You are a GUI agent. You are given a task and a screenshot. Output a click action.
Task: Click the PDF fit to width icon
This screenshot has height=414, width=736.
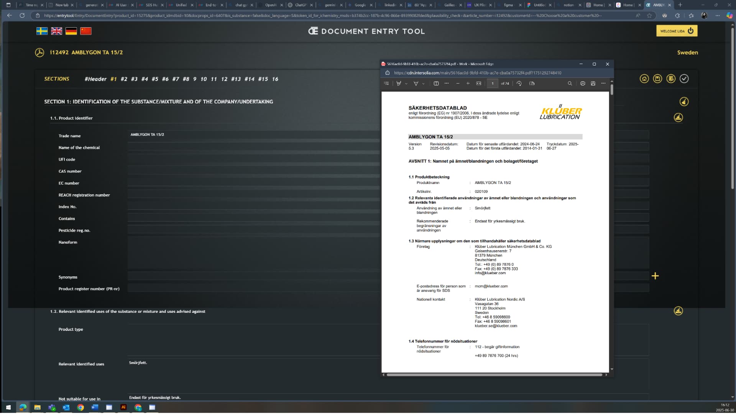(x=479, y=83)
